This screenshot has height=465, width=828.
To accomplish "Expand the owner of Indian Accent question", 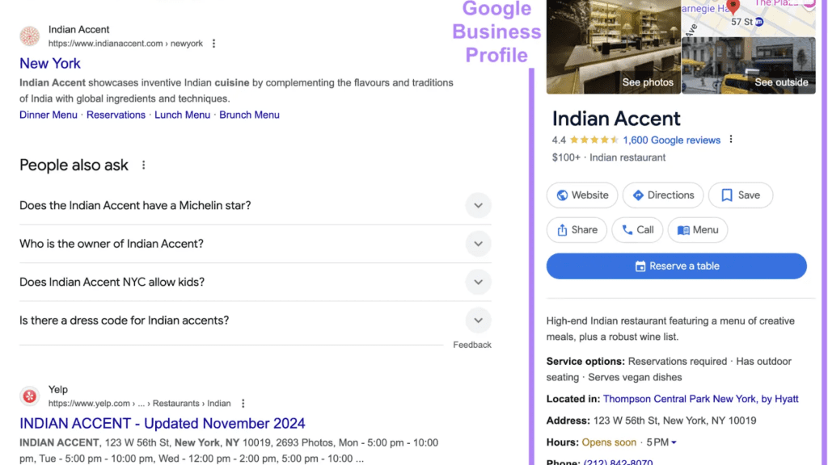I will coord(478,244).
